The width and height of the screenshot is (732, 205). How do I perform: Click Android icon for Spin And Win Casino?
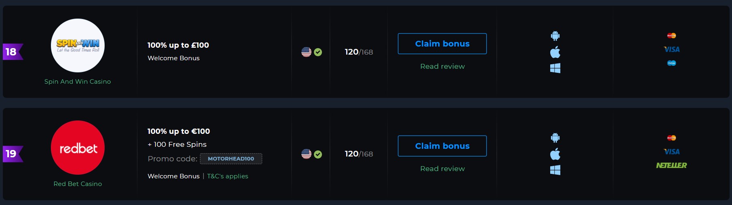[555, 36]
